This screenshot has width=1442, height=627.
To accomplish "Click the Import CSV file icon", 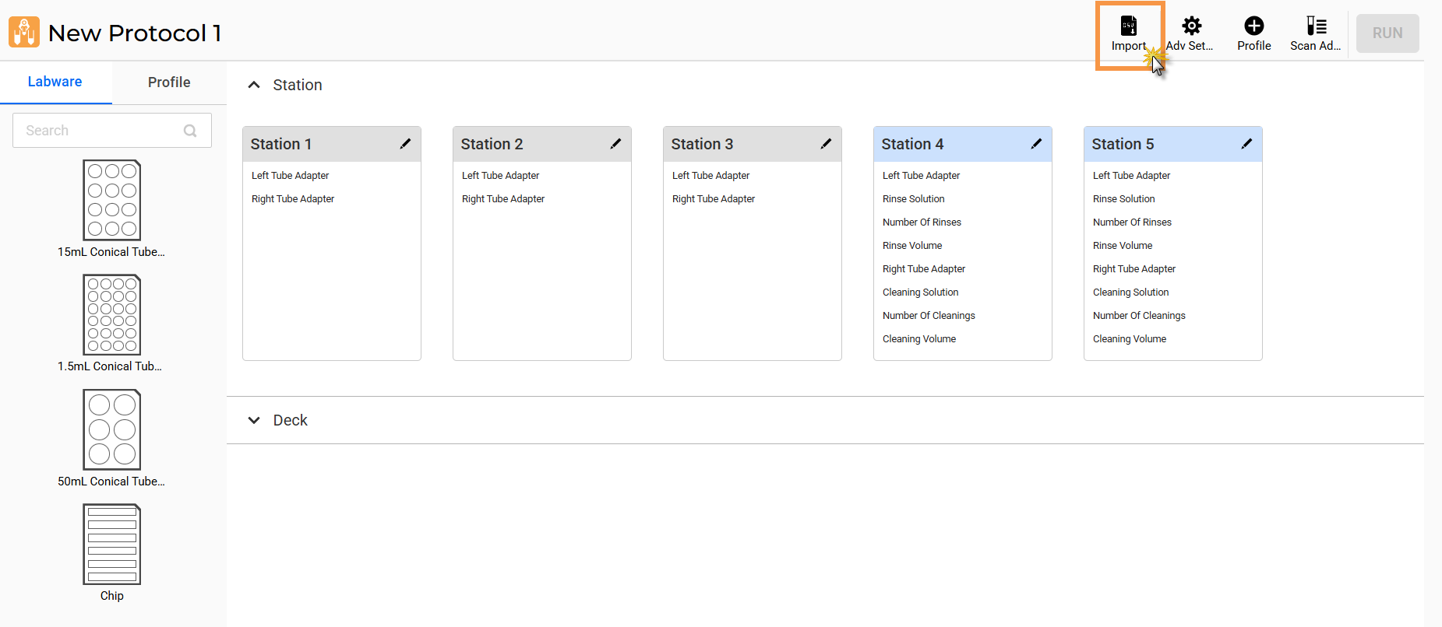I will click(x=1128, y=26).
